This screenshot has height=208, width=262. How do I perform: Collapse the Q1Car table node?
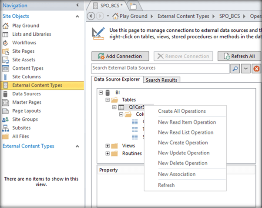[114, 107]
